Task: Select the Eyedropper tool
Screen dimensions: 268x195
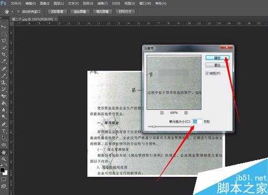Action: point(4,61)
